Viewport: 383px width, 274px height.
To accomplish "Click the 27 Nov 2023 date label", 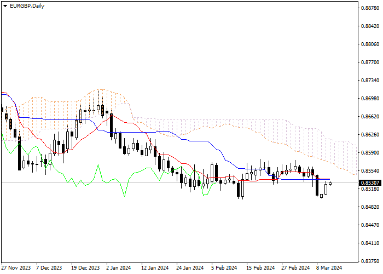I will [16, 268].
